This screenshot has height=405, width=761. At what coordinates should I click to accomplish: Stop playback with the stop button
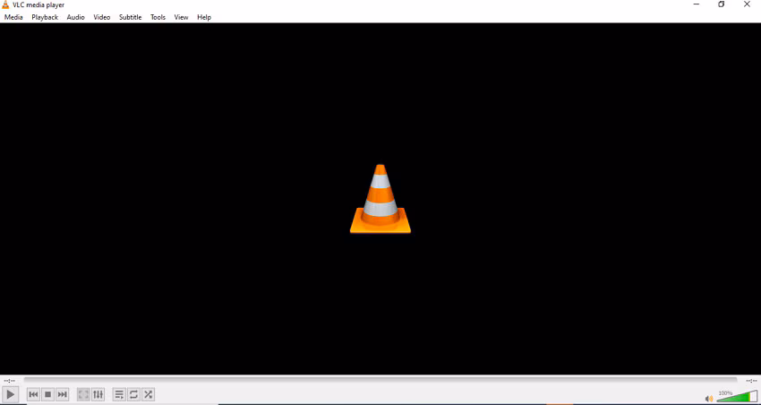tap(47, 395)
